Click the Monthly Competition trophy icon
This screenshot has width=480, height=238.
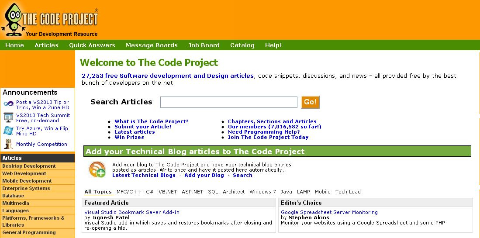tap(8, 144)
